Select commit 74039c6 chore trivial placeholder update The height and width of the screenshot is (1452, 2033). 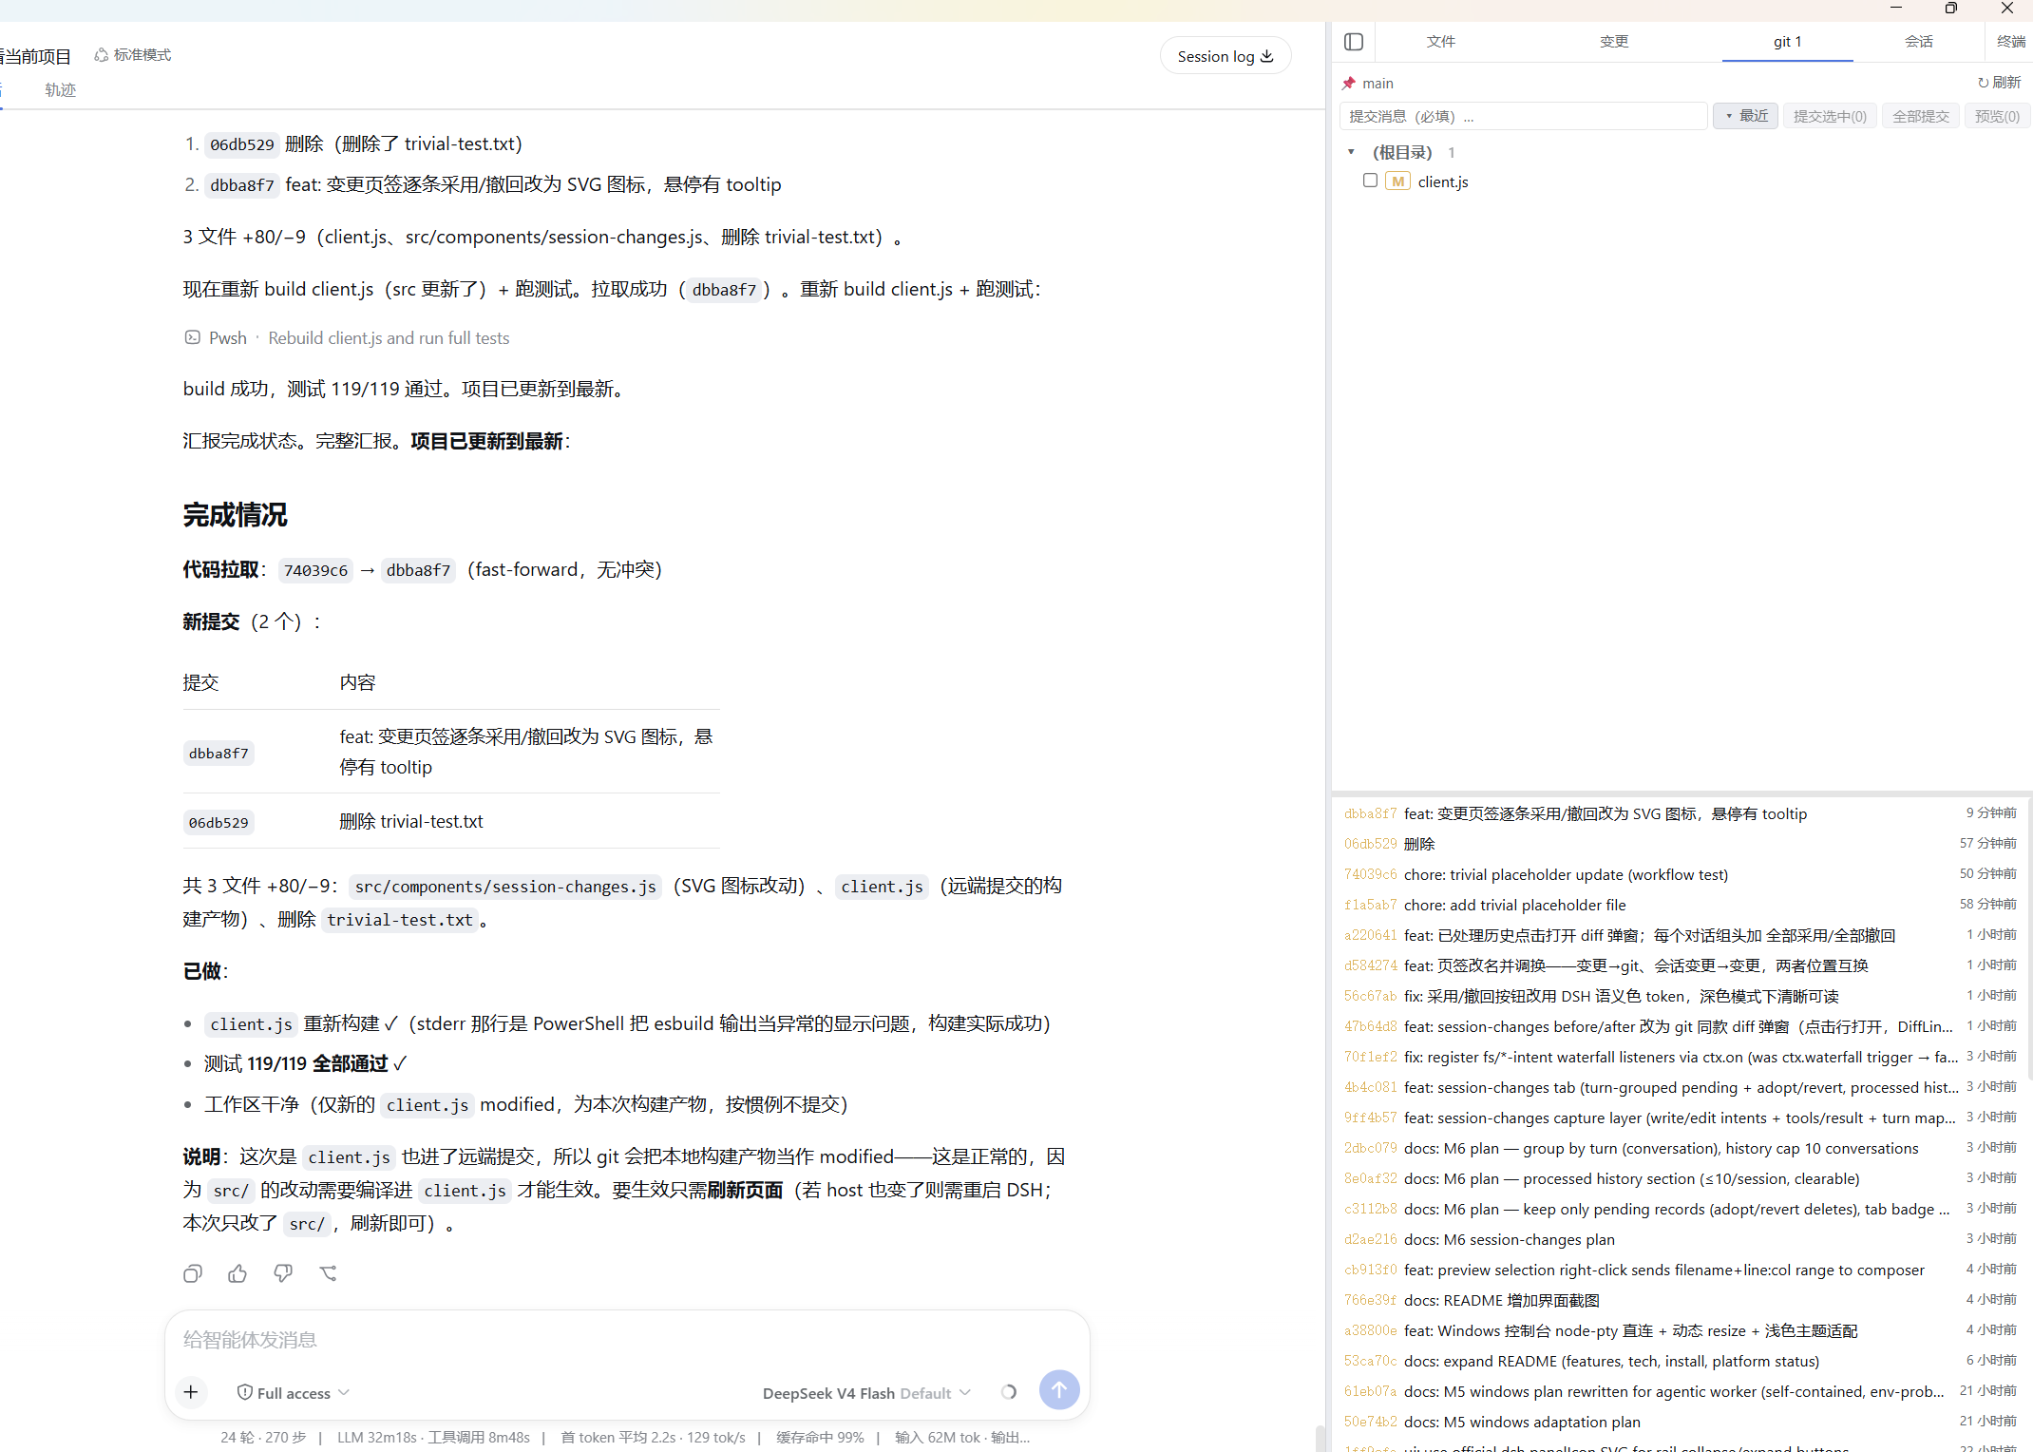coord(1680,874)
